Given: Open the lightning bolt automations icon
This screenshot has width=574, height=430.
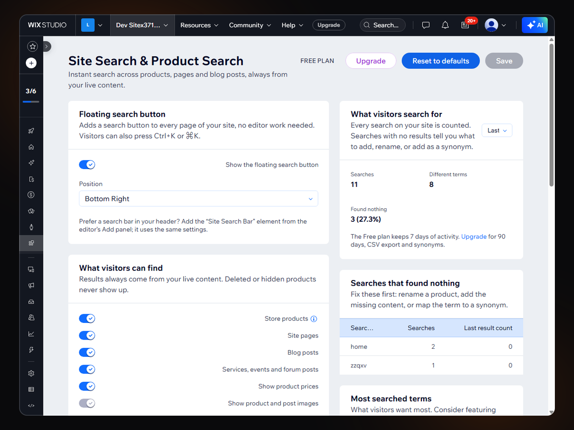Looking at the screenshot, I should [x=31, y=350].
